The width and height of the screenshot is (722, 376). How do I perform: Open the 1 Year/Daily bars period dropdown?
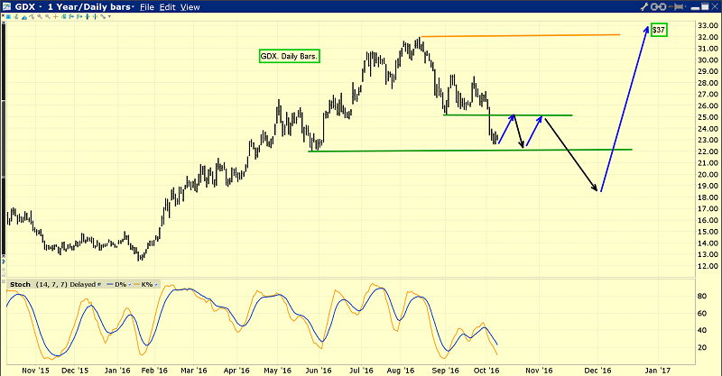133,7
